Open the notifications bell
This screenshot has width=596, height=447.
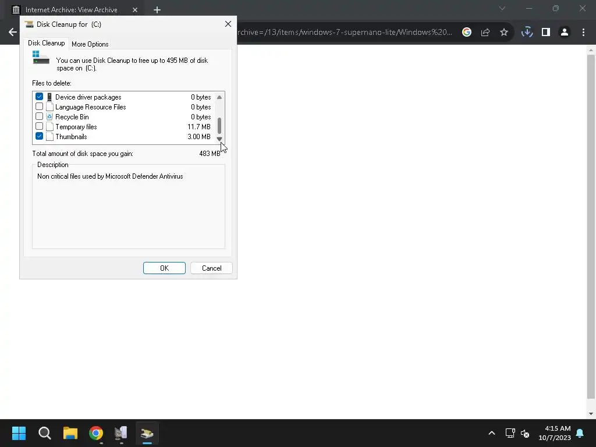580,433
